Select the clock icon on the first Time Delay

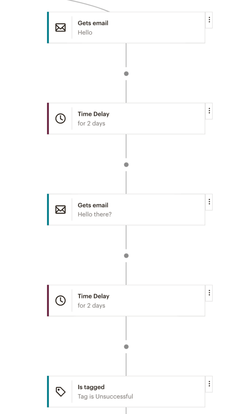click(61, 118)
